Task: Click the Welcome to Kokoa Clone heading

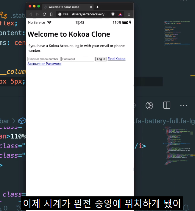Action: [69, 34]
